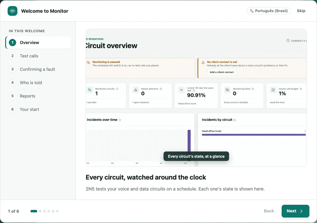
Task: Skip the welcome tour
Action: coord(301,11)
